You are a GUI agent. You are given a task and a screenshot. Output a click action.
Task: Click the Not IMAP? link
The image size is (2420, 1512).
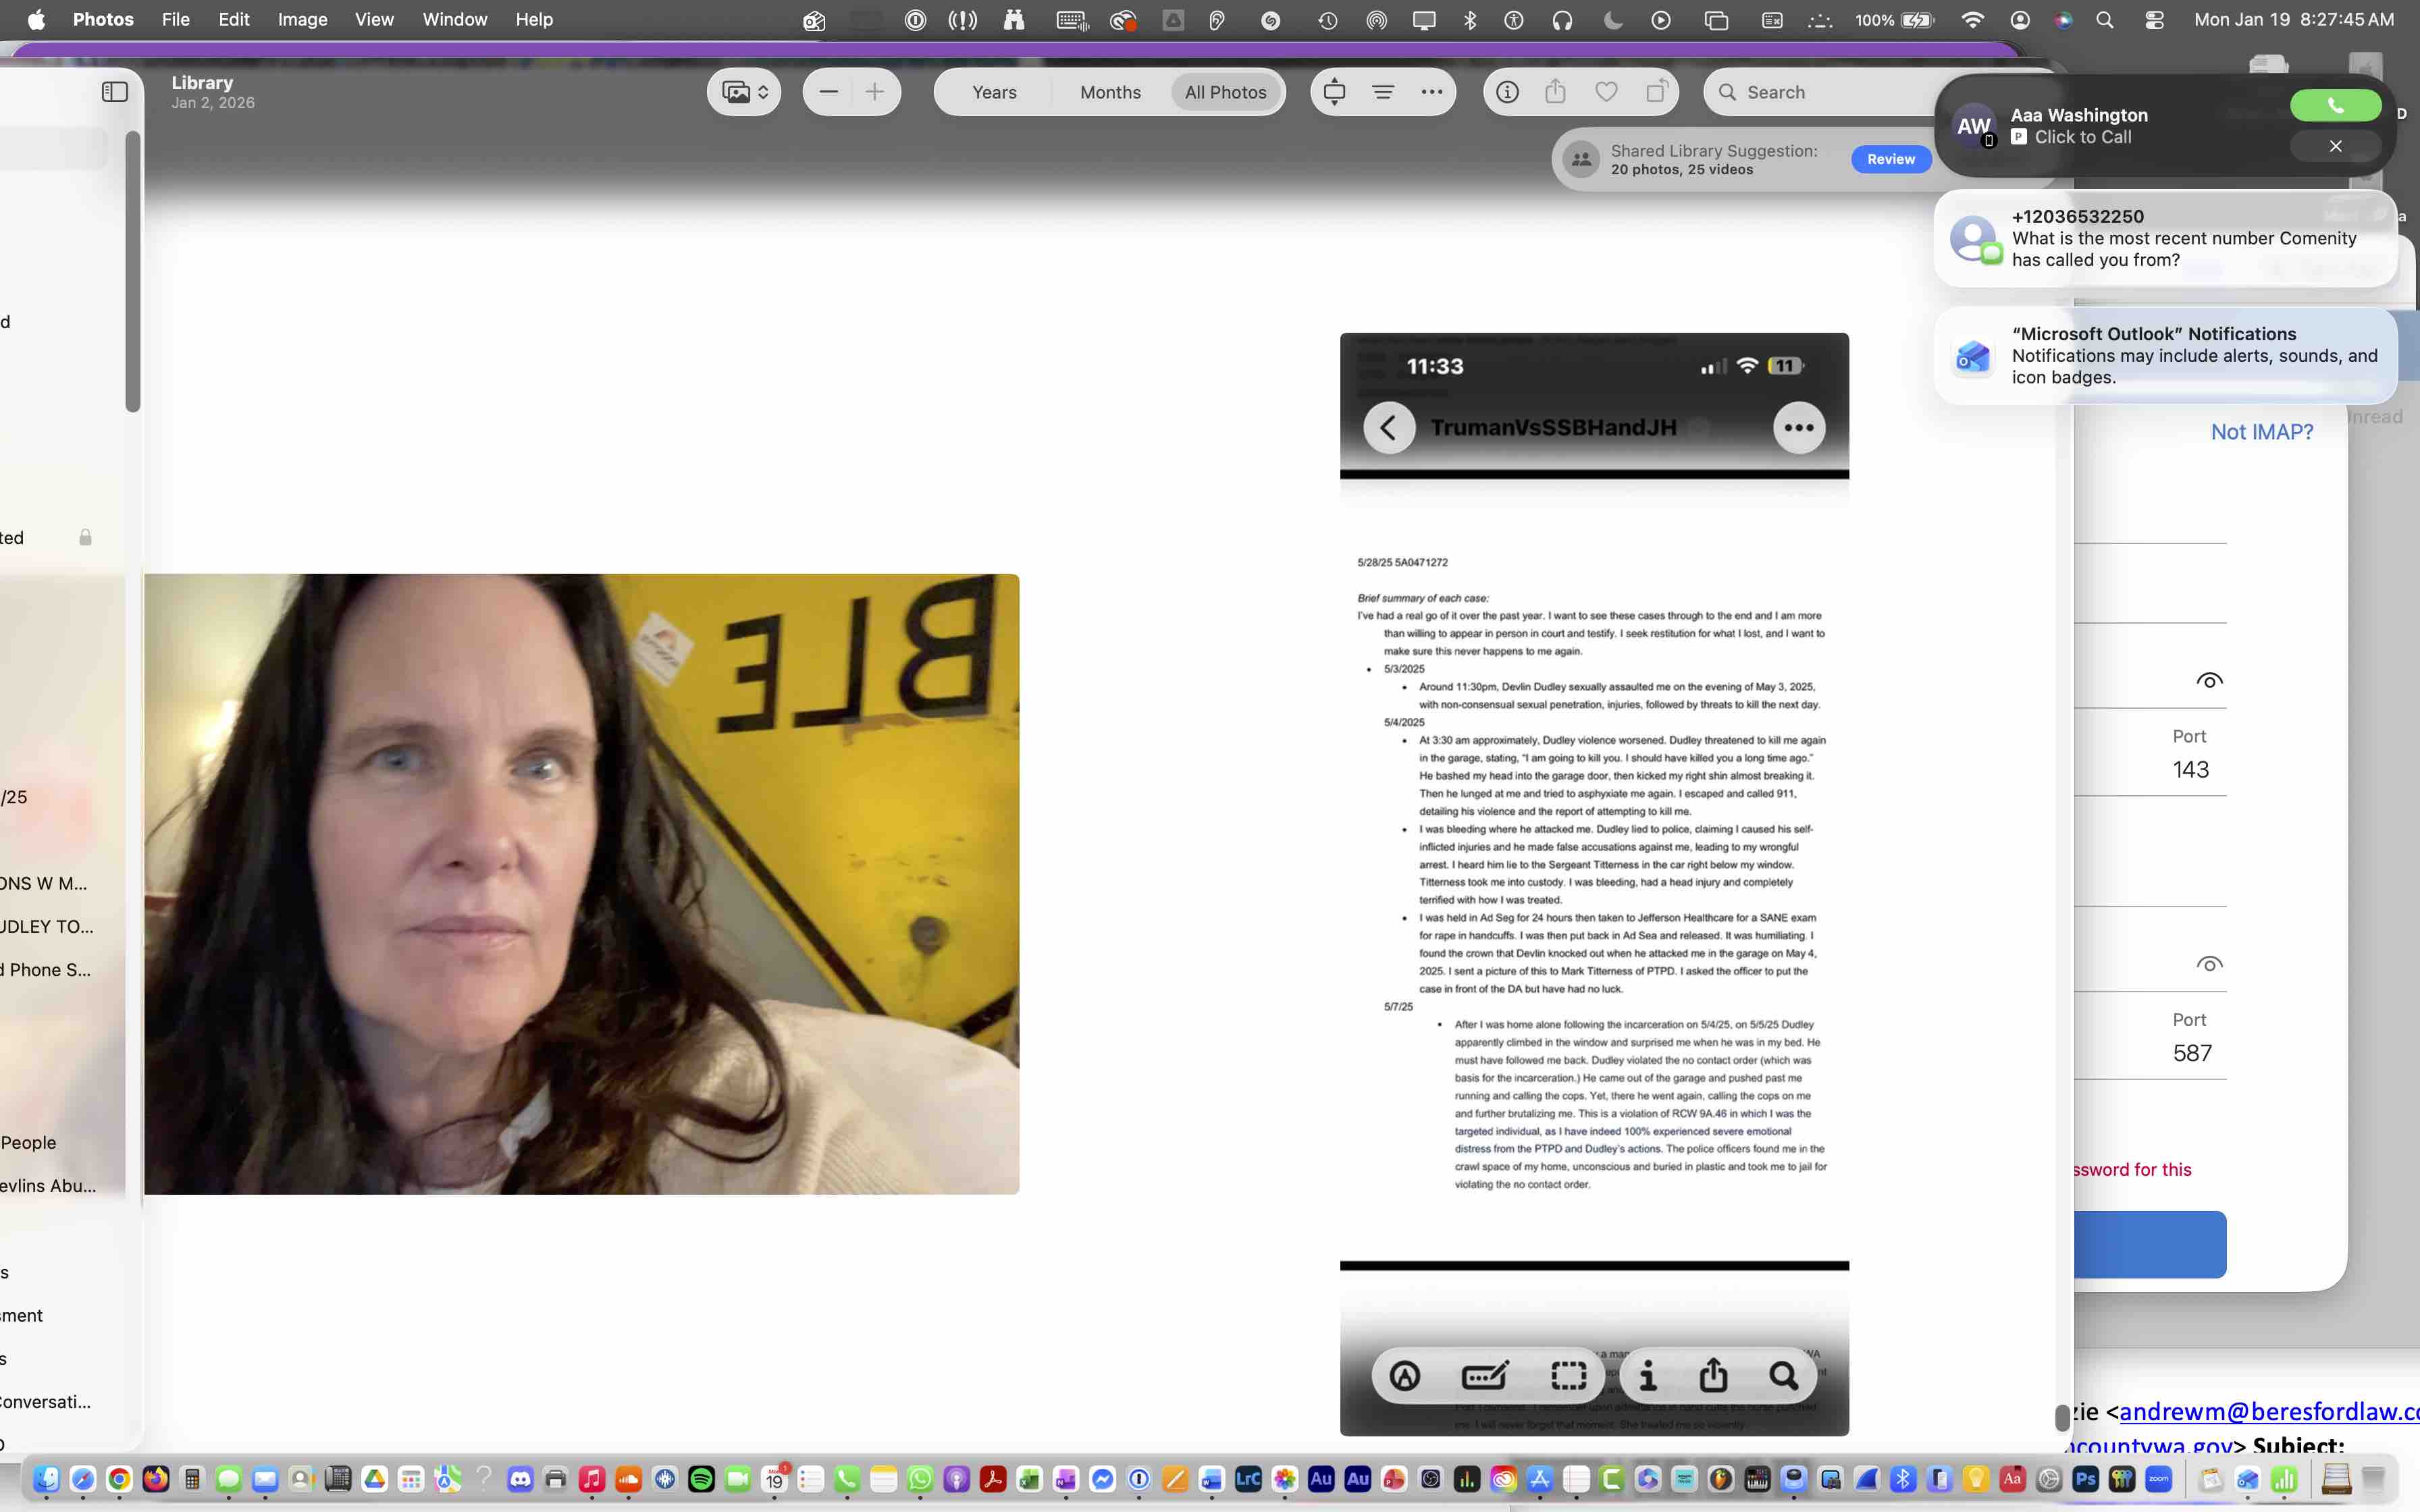tap(2261, 432)
